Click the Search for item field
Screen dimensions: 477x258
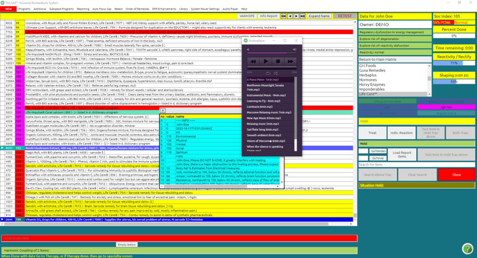[x=417, y=165]
